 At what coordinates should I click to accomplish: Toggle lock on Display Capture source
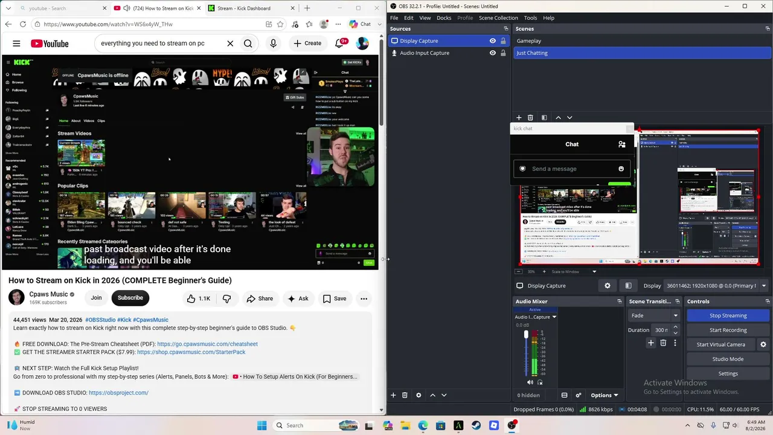(503, 41)
